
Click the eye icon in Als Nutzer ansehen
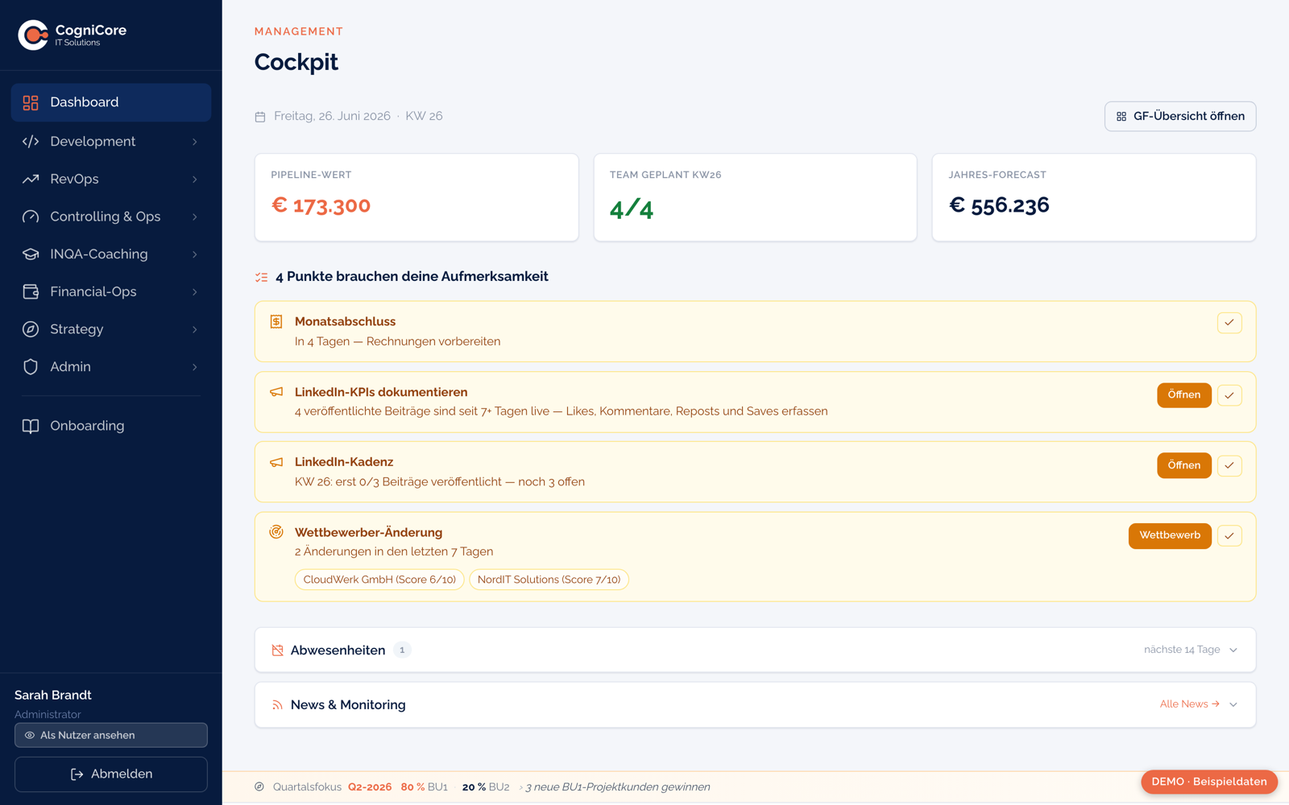click(x=30, y=735)
